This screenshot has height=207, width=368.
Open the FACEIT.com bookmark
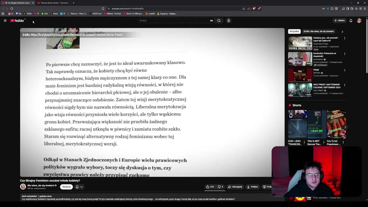click(95, 14)
